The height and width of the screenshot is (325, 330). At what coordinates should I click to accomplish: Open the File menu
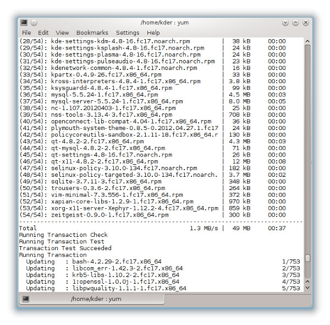[x=26, y=32]
